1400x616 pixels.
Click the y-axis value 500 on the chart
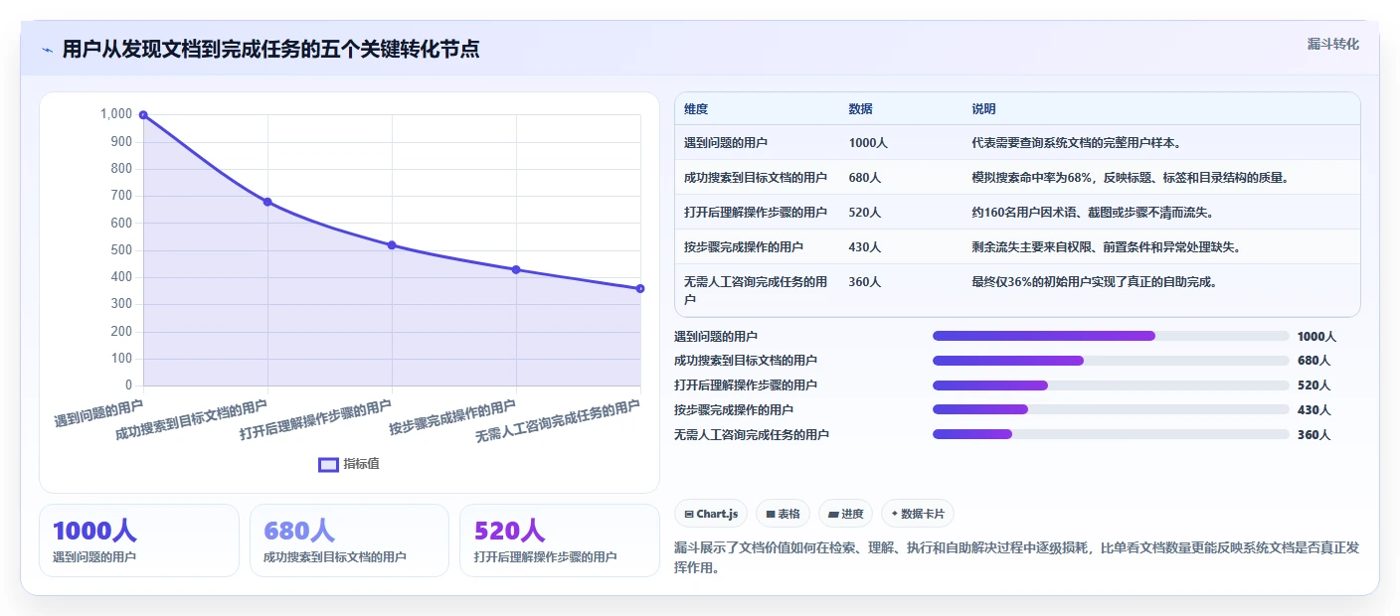(120, 250)
